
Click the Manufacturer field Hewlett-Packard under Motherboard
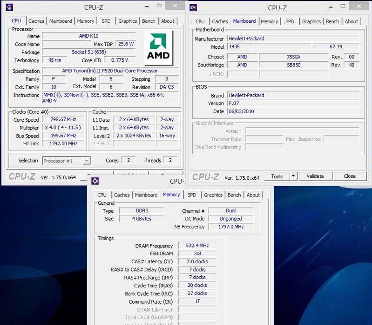(293, 39)
